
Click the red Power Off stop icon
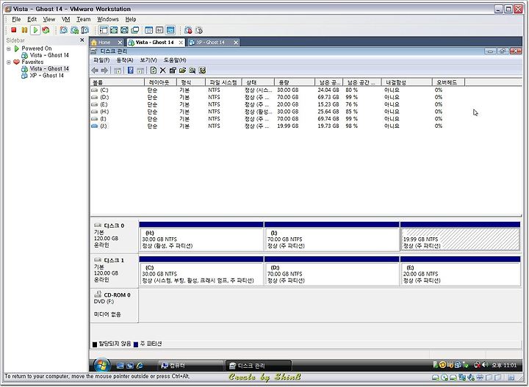[x=13, y=30]
